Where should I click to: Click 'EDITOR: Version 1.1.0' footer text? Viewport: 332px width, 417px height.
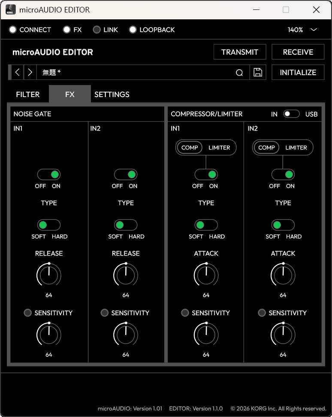point(196,408)
